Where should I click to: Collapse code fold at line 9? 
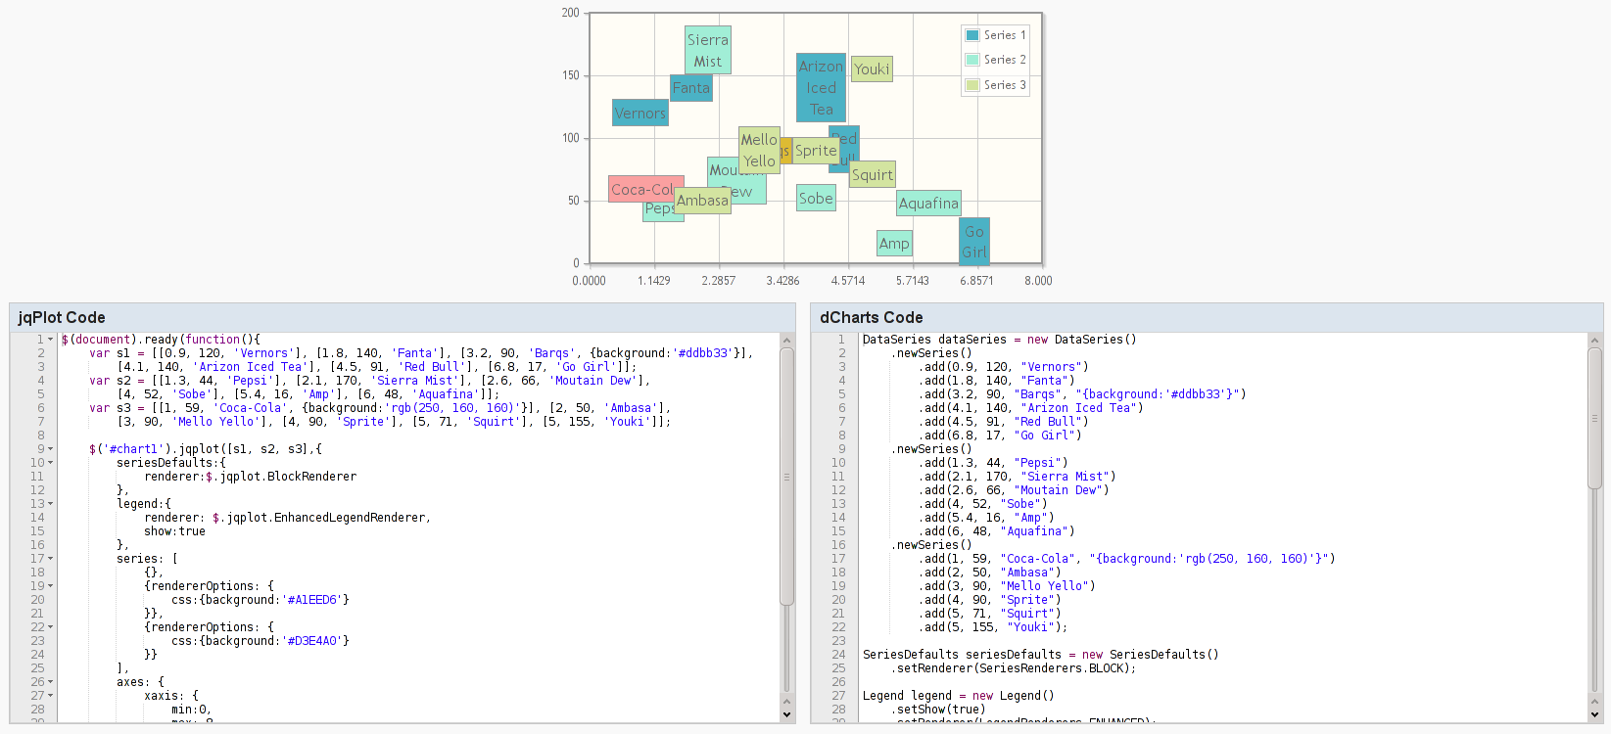(x=50, y=449)
